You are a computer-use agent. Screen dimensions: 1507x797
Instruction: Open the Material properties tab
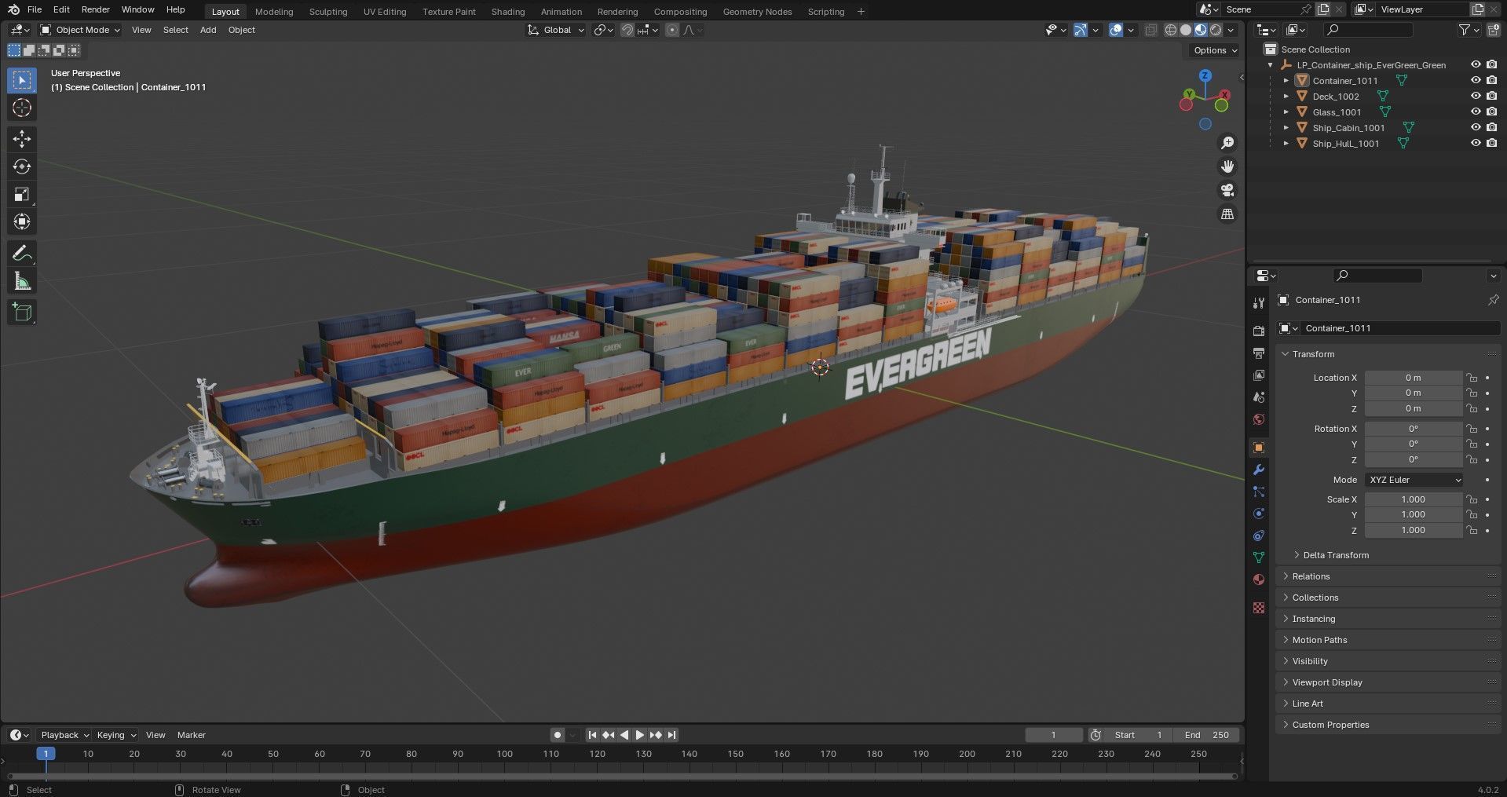1259,579
